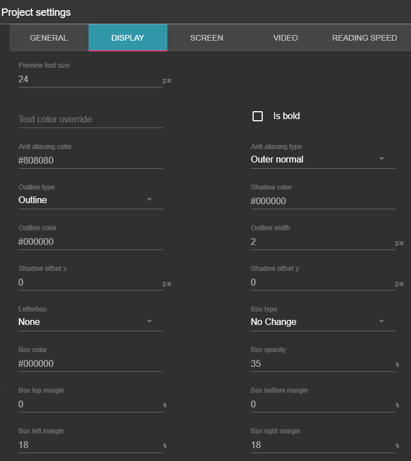The width and height of the screenshot is (411, 461).
Task: Edit the Box opacity value
Action: 321,364
